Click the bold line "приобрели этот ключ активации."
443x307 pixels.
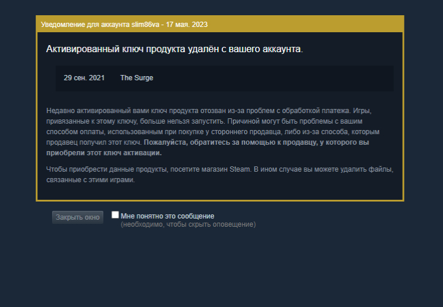click(x=104, y=153)
